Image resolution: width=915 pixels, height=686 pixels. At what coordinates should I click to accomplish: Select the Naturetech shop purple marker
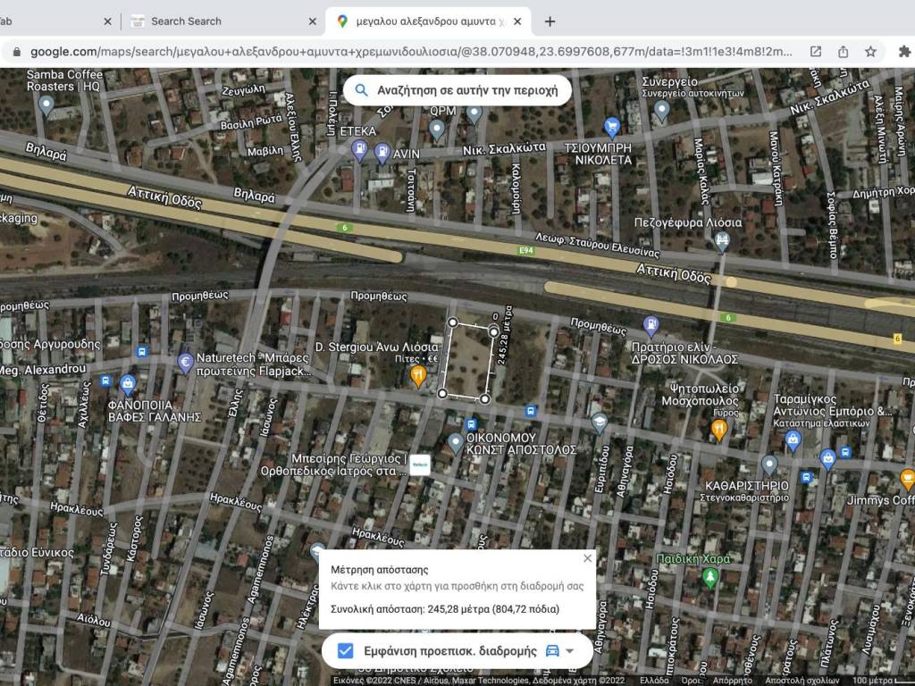(186, 363)
